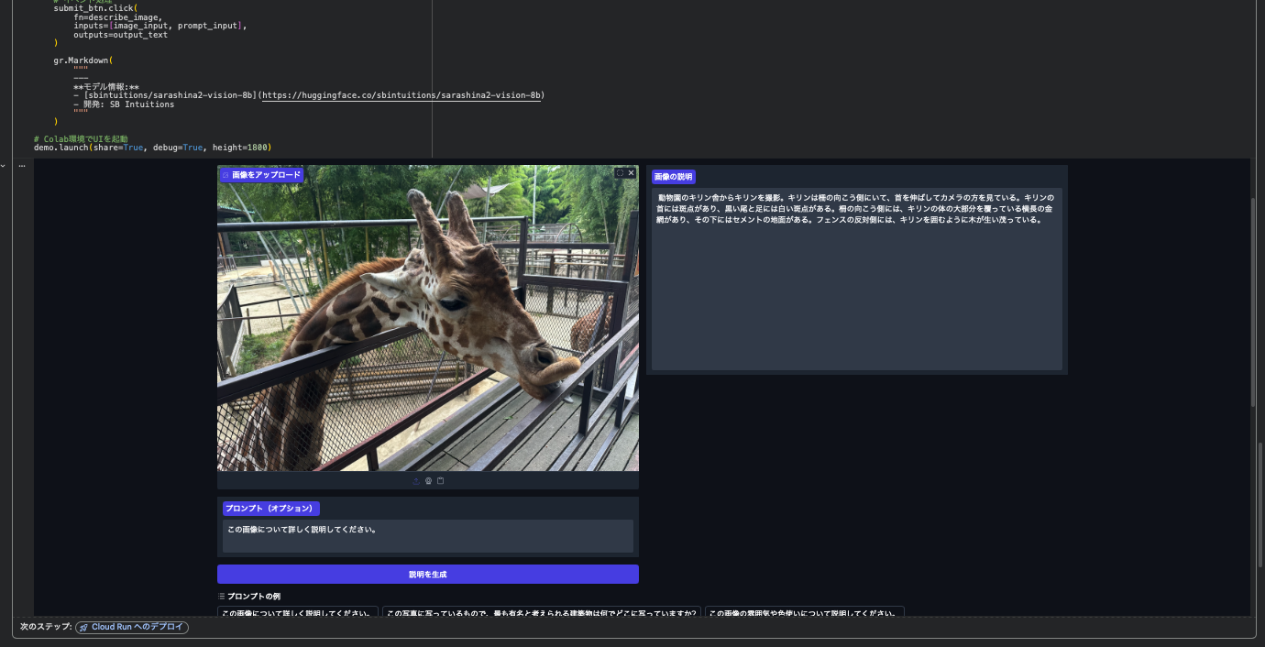The width and height of the screenshot is (1265, 647).
Task: Clear the uploaded image using the X icon
Action: point(631,172)
